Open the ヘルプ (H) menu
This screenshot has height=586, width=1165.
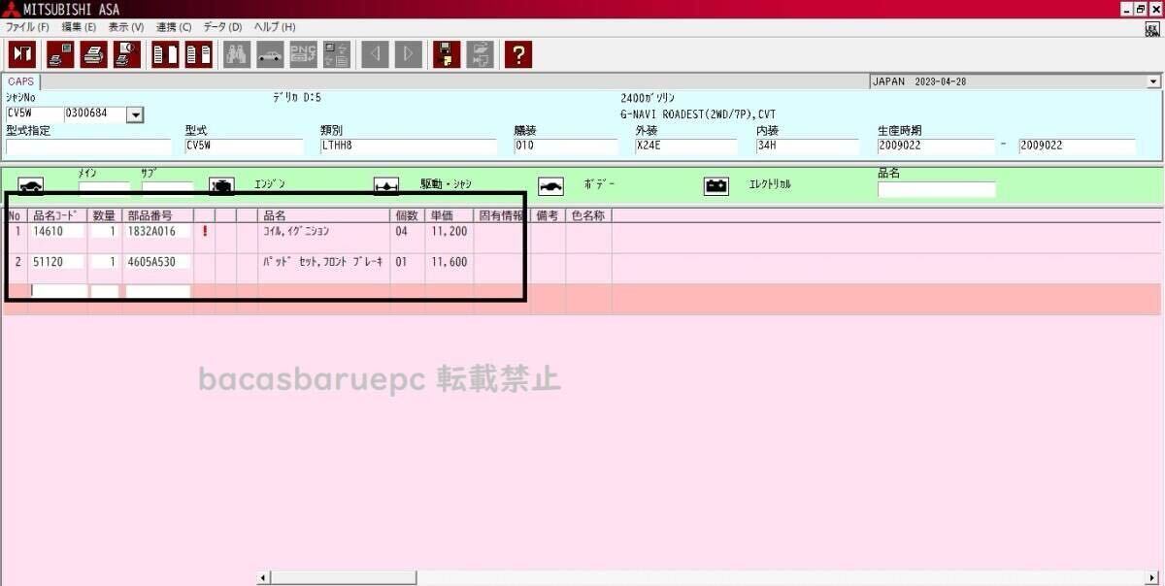point(275,27)
